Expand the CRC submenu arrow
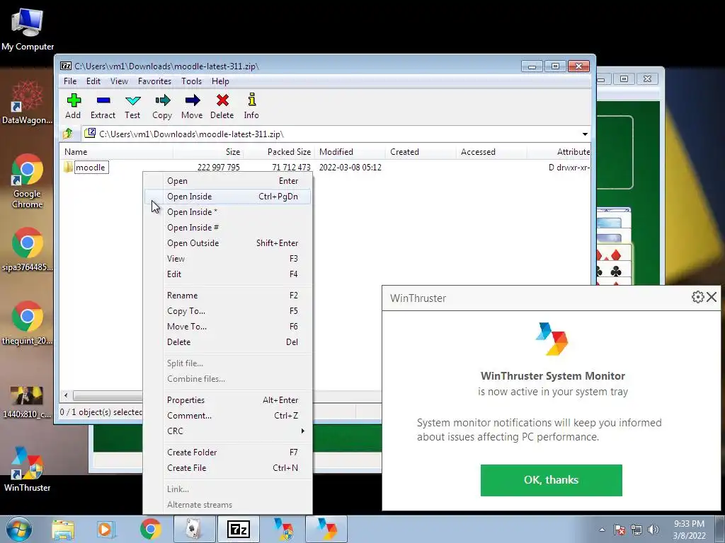 (x=303, y=431)
